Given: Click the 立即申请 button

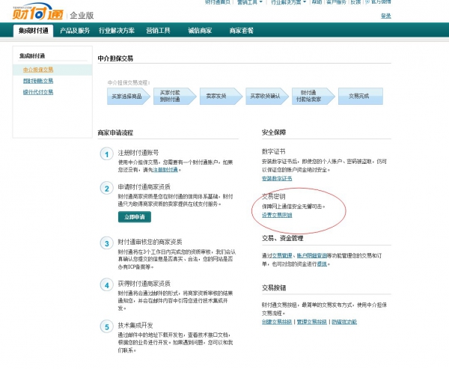Looking at the screenshot, I should tap(135, 217).
